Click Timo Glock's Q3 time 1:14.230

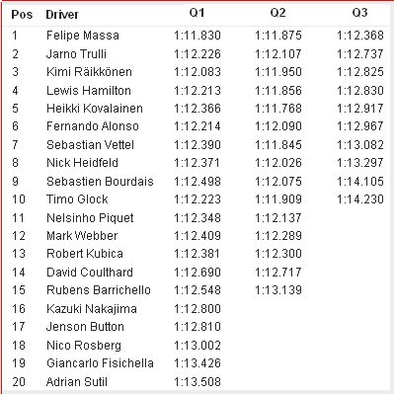360,199
